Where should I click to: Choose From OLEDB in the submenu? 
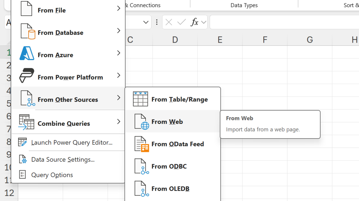(170, 189)
